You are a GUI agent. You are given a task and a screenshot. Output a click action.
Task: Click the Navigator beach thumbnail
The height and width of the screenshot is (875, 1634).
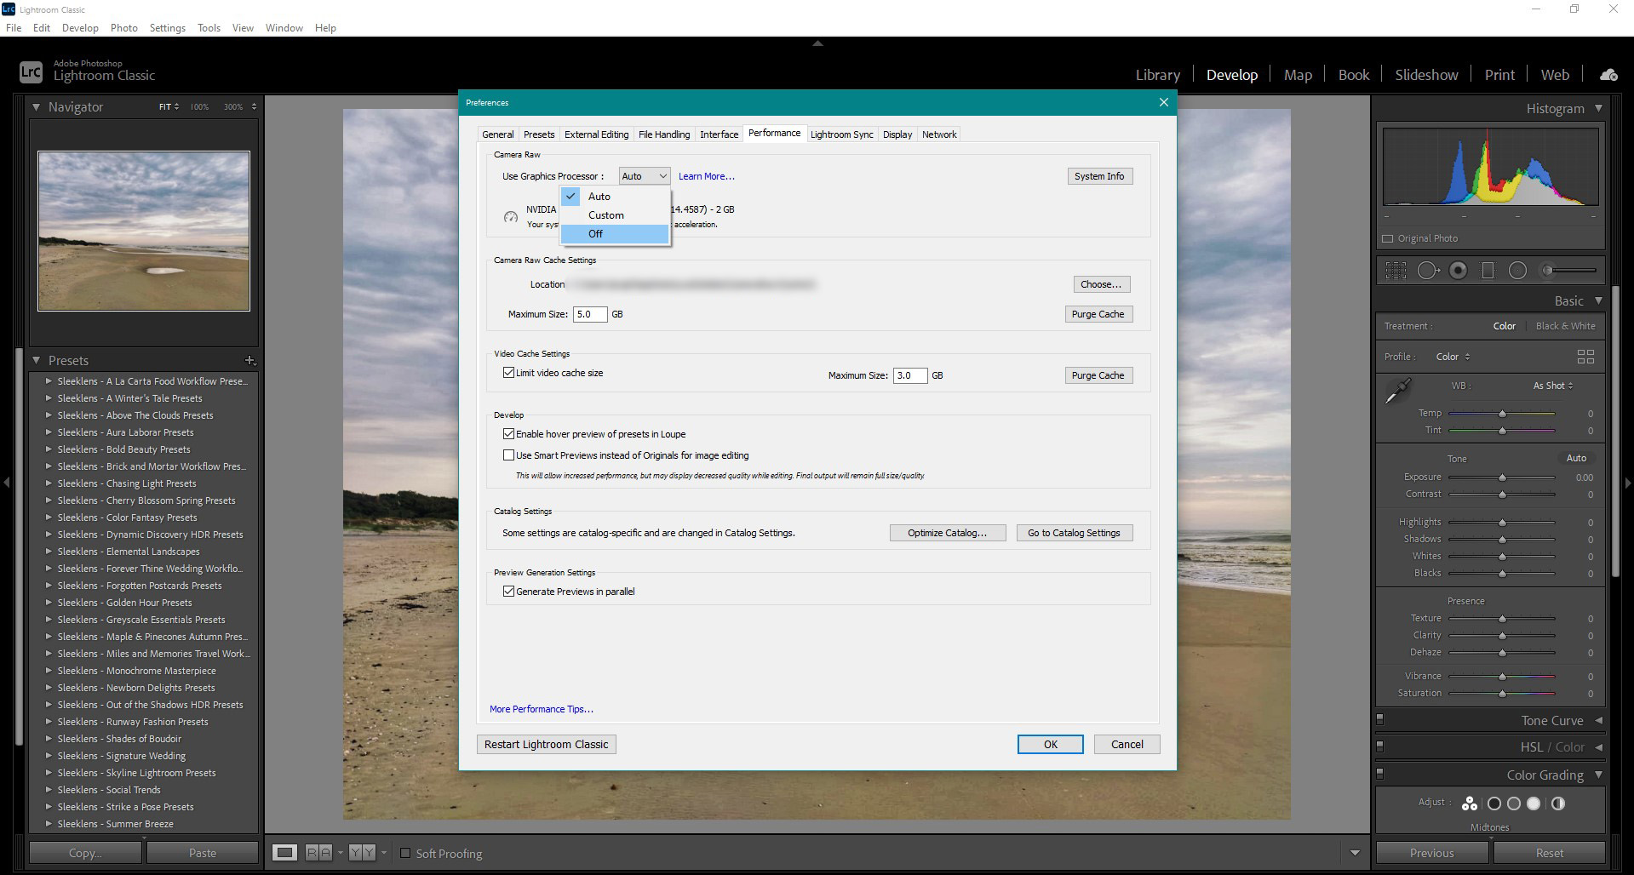pyautogui.click(x=144, y=231)
